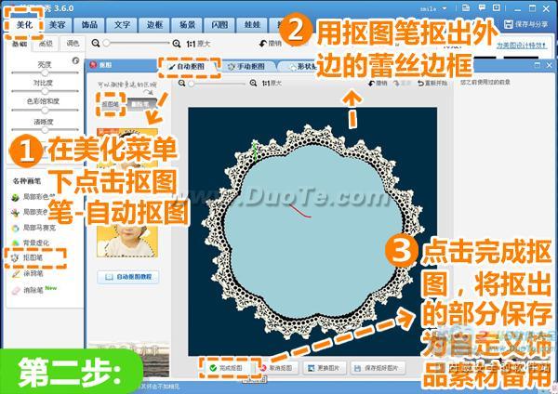
Task: Adjust the 亮度 brightness slider
Action: click(x=45, y=72)
